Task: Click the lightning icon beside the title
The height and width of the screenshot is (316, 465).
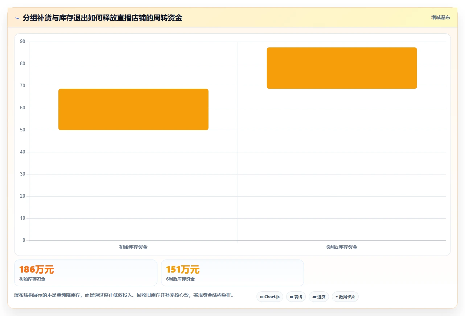Action: click(17, 18)
